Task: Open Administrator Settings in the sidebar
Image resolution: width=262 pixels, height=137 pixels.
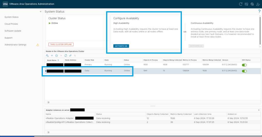Action: pos(15,45)
